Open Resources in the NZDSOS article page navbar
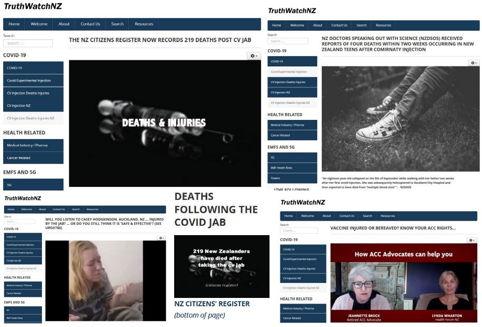482x327 pixels. point(384,25)
